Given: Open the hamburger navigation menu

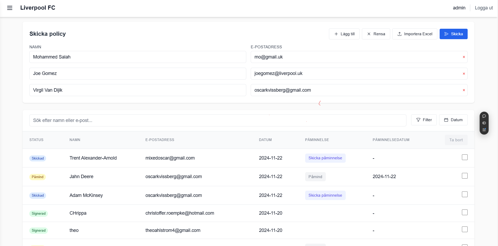Looking at the screenshot, I should point(10,8).
